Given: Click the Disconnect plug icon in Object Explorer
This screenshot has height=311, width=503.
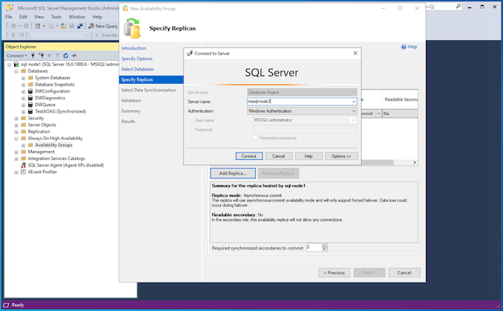Looking at the screenshot, I should [41, 56].
